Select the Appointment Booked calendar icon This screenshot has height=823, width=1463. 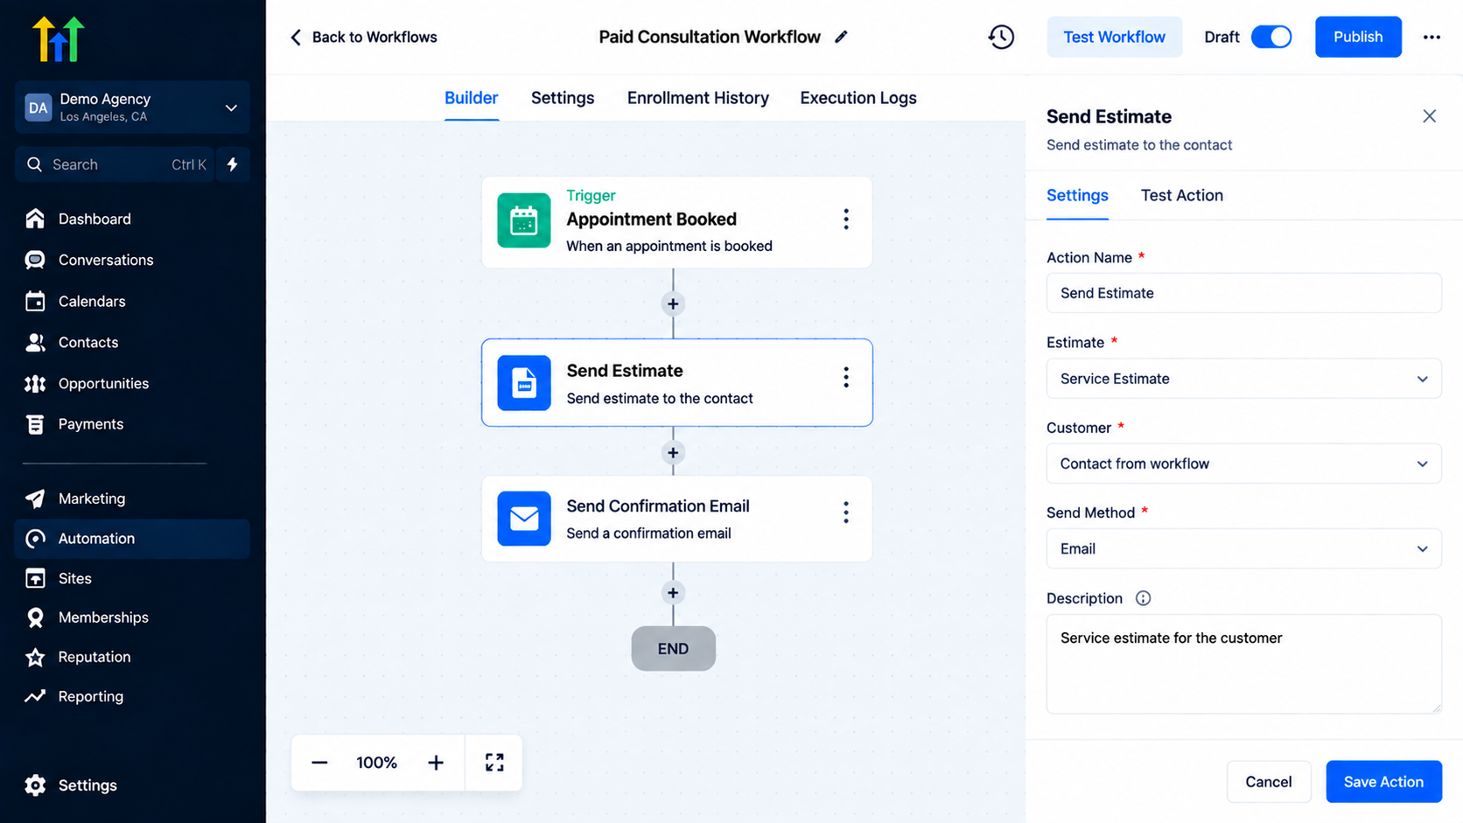coord(524,220)
